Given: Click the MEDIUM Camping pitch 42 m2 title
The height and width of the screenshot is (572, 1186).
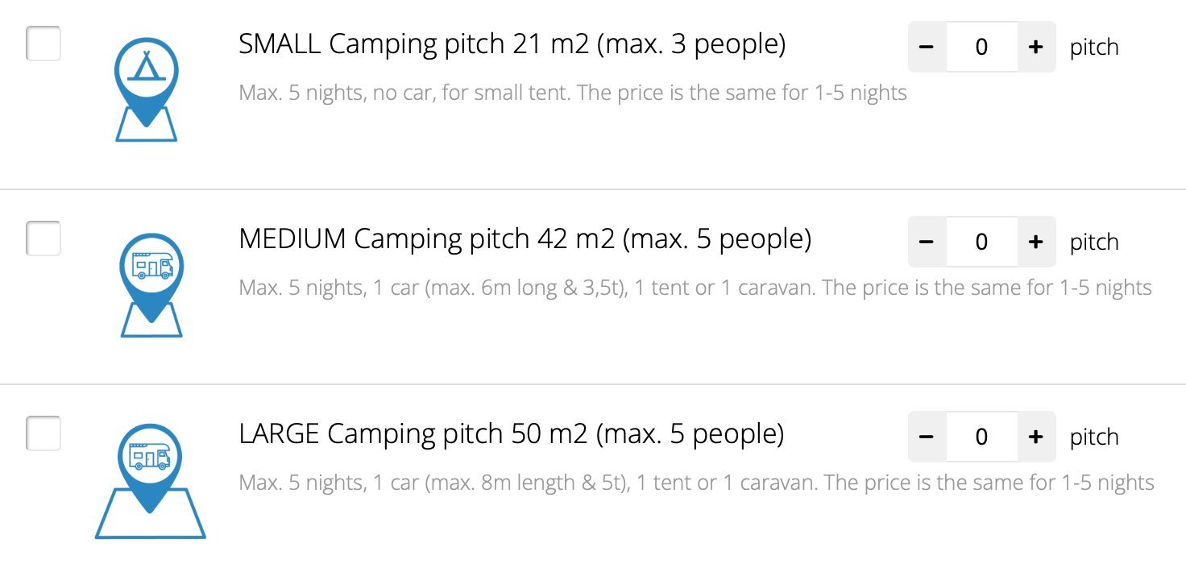Looking at the screenshot, I should click(x=525, y=240).
